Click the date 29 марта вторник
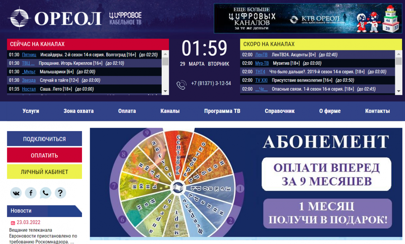 point(205,64)
